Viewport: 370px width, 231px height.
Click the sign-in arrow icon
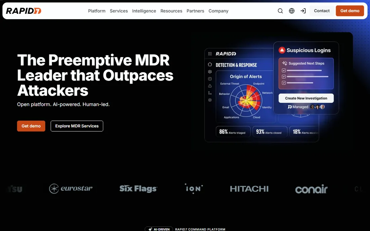(x=303, y=11)
